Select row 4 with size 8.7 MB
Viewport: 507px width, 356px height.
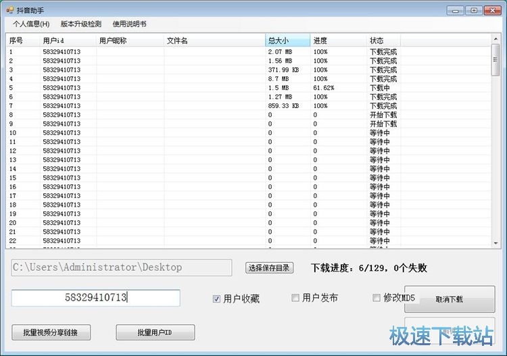pos(248,79)
